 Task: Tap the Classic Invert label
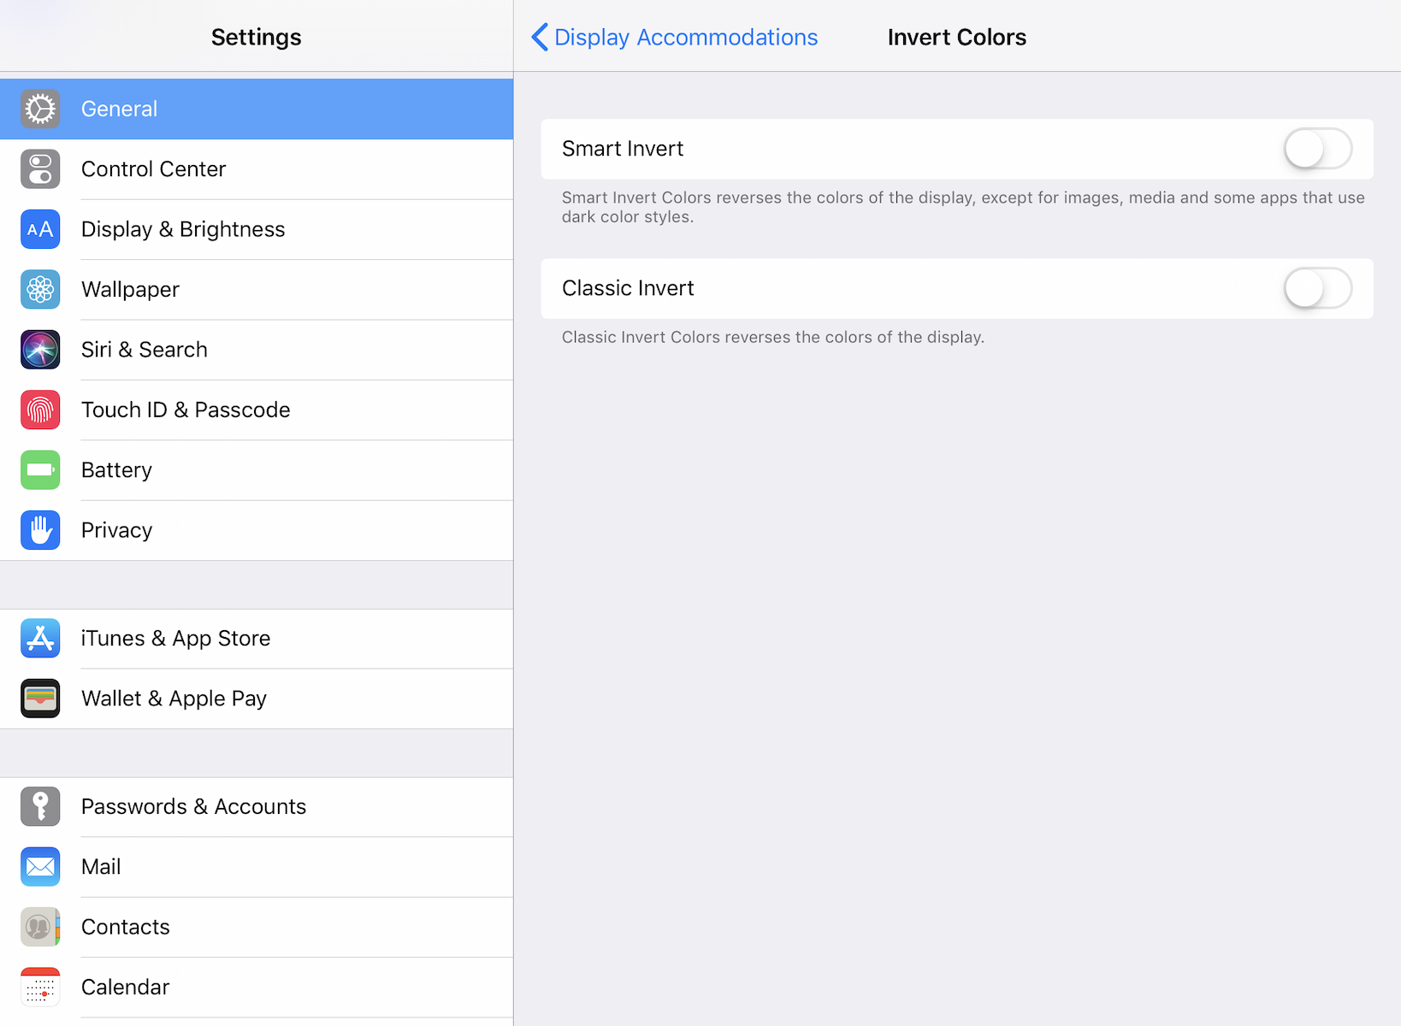click(x=628, y=288)
